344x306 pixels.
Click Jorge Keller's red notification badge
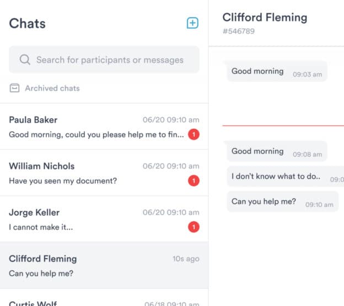tap(193, 227)
